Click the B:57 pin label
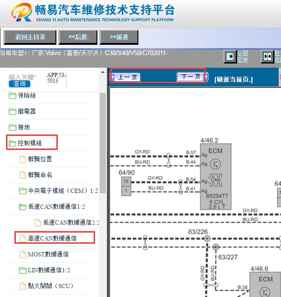The height and width of the screenshot is (297, 281). pos(191,153)
